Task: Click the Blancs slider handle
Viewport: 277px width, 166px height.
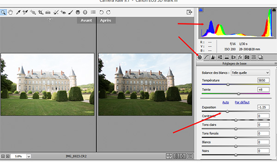Action: tap(235, 146)
